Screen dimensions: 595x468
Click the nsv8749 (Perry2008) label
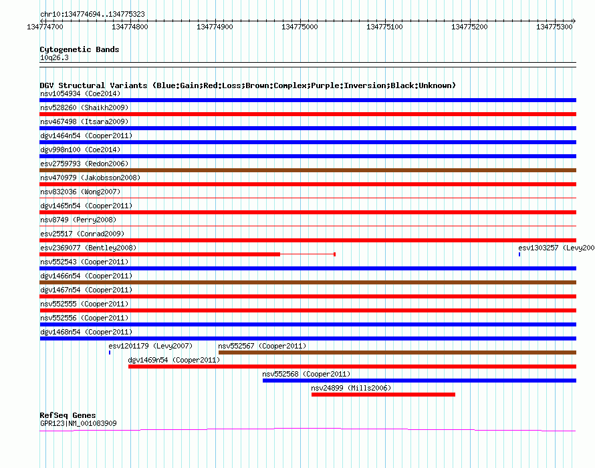pos(78,220)
